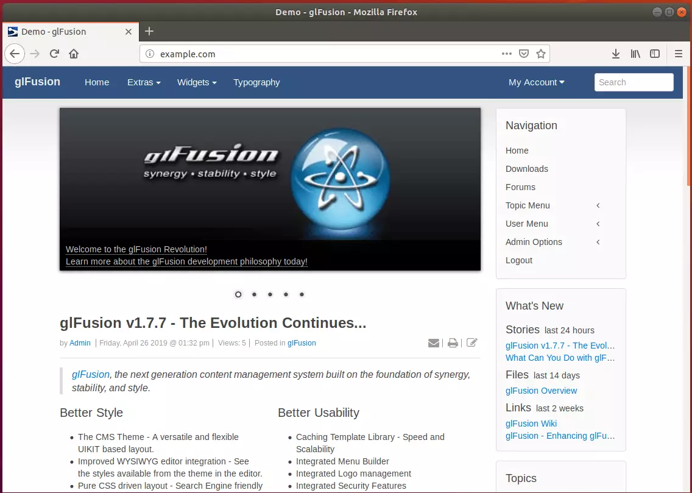Screen dimensions: 692x493
Task: Select the Demo - glFusion browser tab
Action: pyautogui.click(x=71, y=32)
